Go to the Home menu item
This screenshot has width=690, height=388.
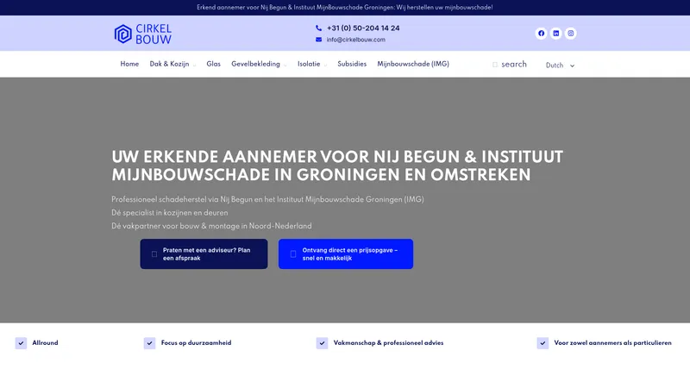click(129, 64)
